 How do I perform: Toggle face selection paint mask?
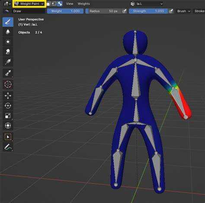(x=48, y=4)
